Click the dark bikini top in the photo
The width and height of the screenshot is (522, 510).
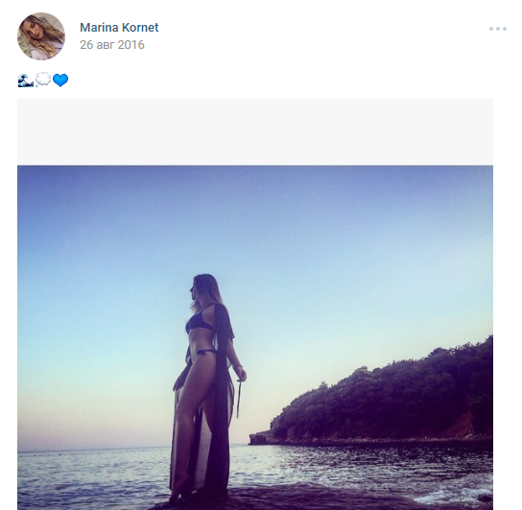pyautogui.click(x=199, y=321)
